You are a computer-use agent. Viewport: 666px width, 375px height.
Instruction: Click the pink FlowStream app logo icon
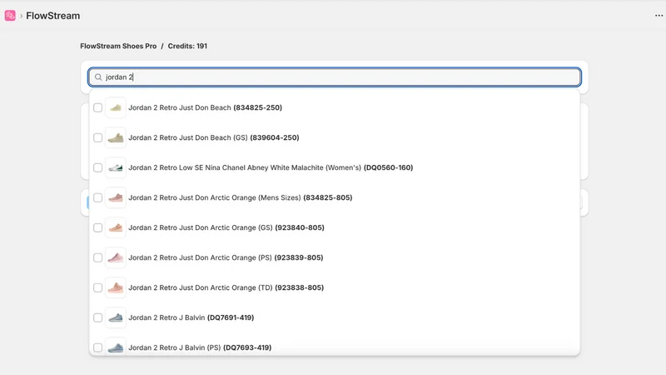10,16
